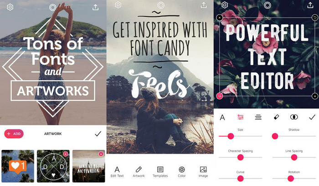
Task: Open settings gear on flower screen
Action: 225,5
